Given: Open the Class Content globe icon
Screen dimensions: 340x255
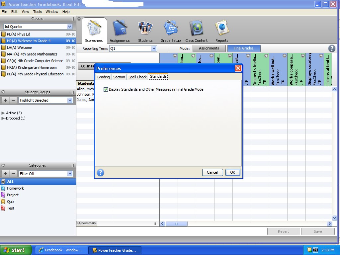Looking at the screenshot, I should tap(196, 28).
